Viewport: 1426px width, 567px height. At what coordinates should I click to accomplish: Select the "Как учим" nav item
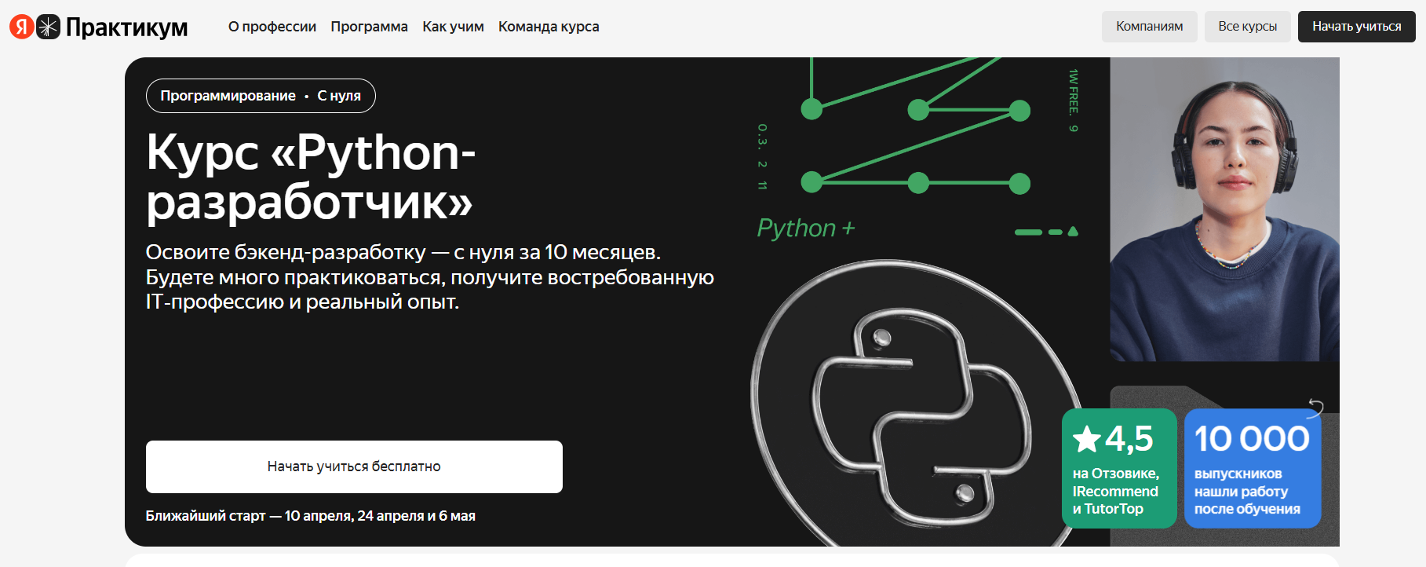pos(453,27)
